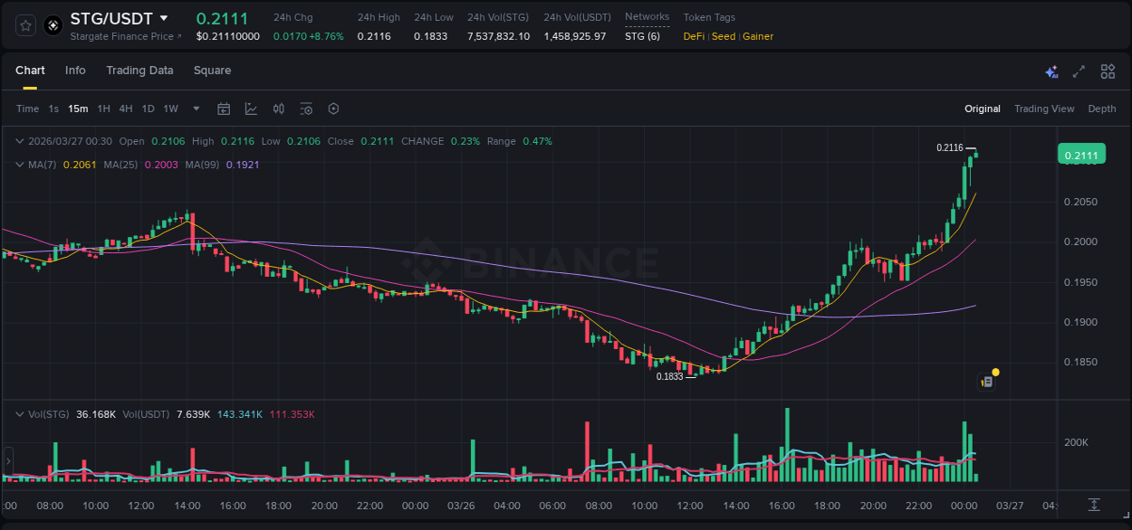
Task: Switch to Original chart view
Action: [x=983, y=109]
